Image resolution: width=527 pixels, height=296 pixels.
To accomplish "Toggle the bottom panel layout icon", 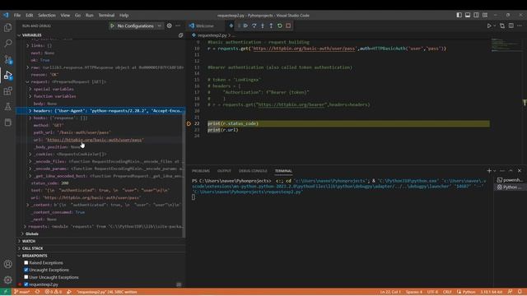I will [x=468, y=15].
